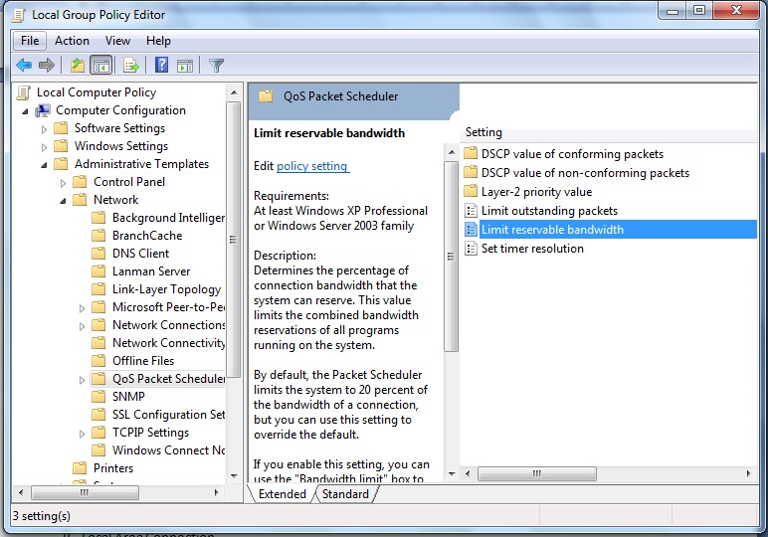This screenshot has width=768, height=537.
Task: Click the blue Help question mark icon
Action: tap(161, 65)
